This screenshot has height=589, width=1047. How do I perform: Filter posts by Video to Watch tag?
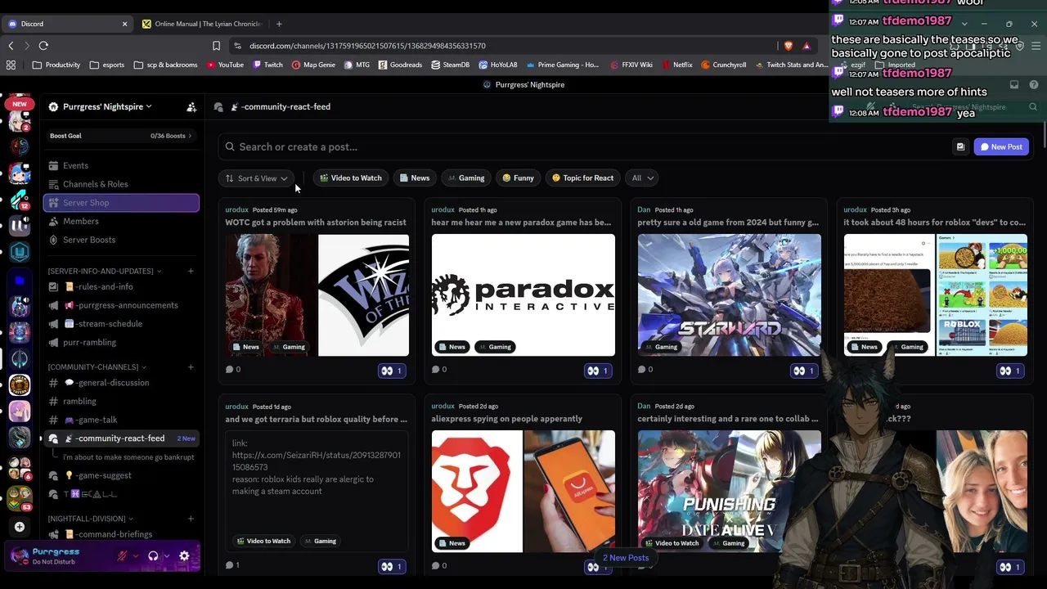350,178
